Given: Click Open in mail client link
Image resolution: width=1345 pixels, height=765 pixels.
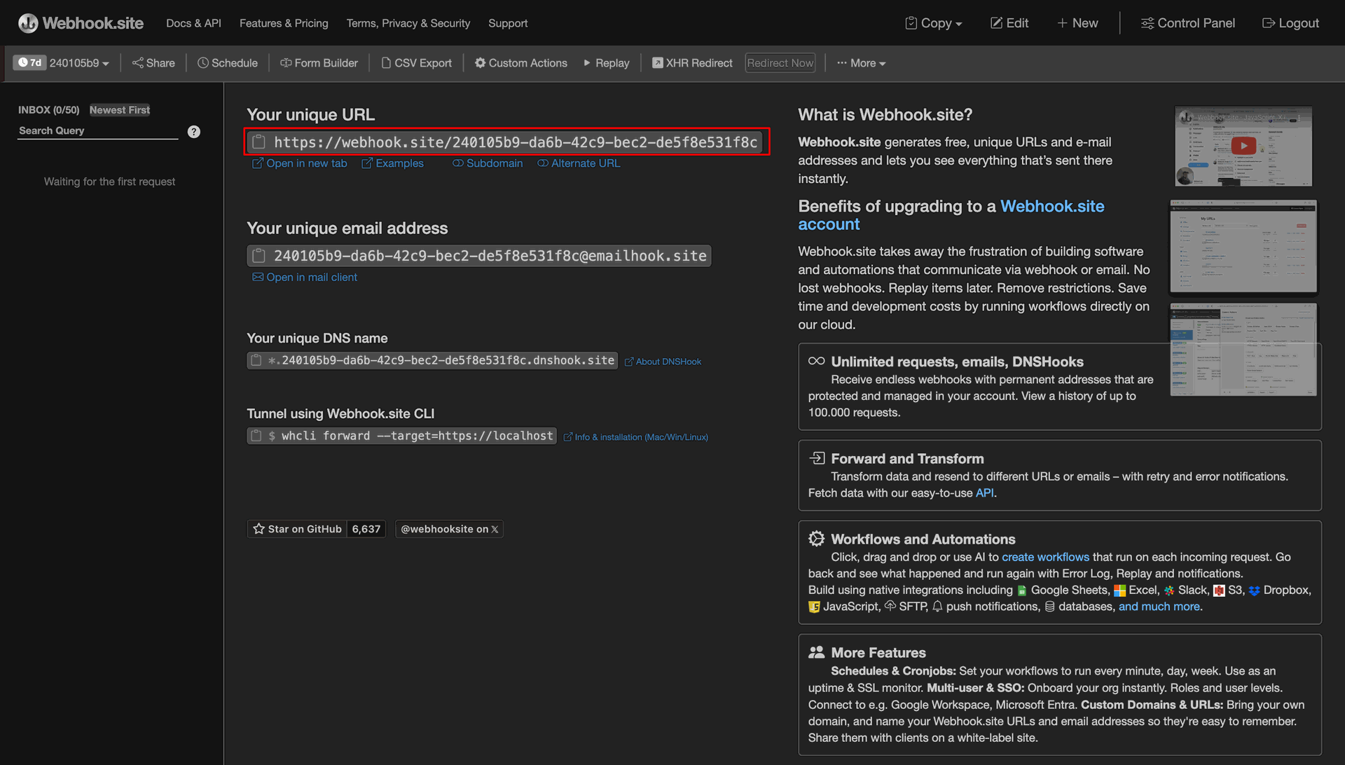Looking at the screenshot, I should click(x=305, y=277).
